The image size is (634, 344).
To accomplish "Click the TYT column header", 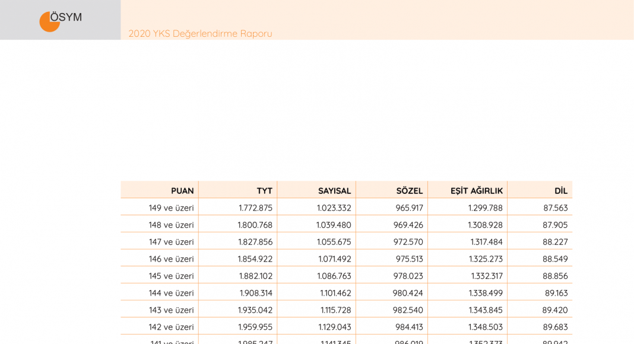I will click(x=264, y=191).
